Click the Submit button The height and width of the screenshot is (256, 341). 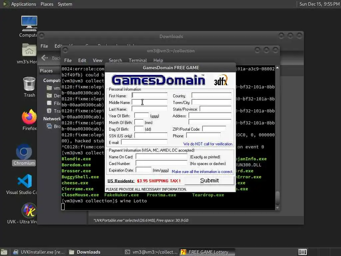coord(209,180)
